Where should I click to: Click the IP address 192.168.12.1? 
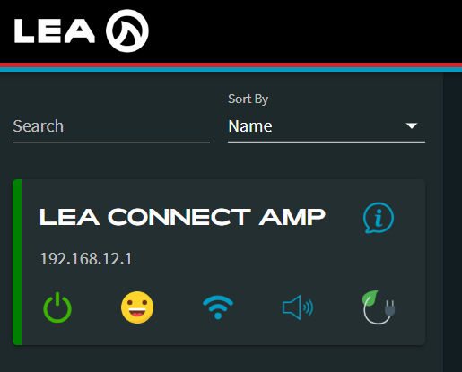tap(86, 259)
